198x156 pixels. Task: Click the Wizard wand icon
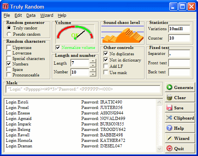tap(170, 138)
